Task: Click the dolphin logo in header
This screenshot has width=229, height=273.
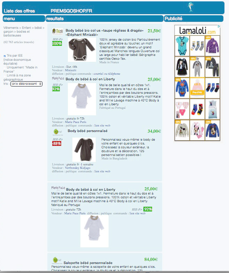Action: coord(190,7)
